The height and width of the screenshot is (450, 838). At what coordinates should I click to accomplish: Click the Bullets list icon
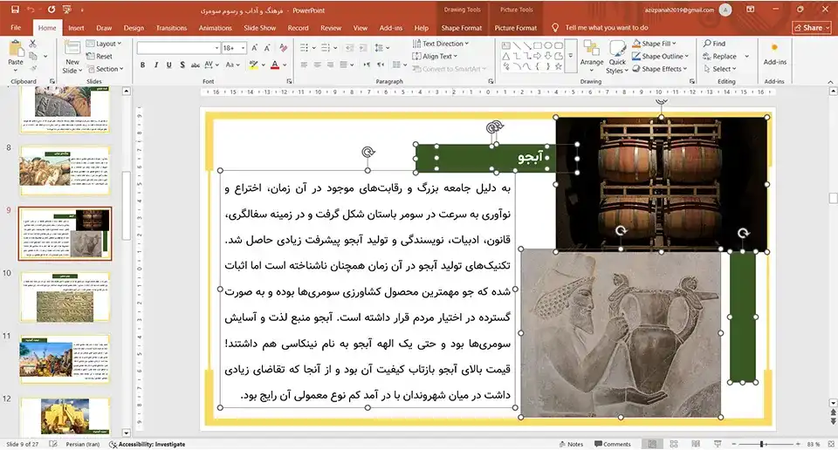(304, 47)
